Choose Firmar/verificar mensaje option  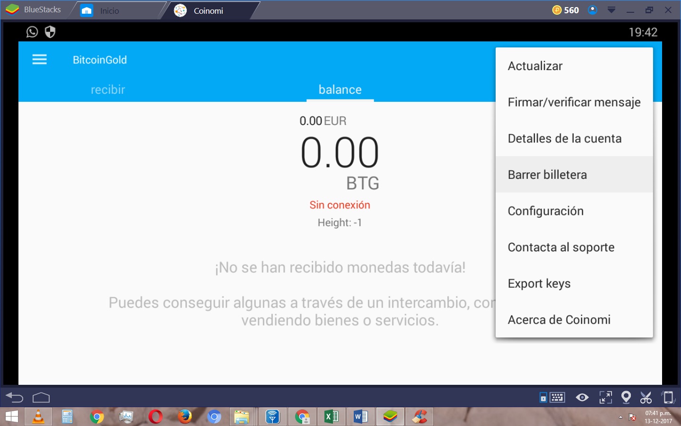pos(574,102)
